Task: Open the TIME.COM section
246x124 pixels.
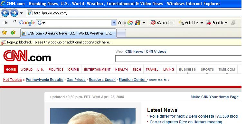Action: pyautogui.click(x=227, y=69)
